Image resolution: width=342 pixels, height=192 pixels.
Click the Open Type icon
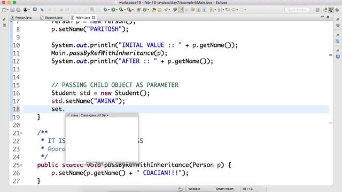[x=154, y=10]
